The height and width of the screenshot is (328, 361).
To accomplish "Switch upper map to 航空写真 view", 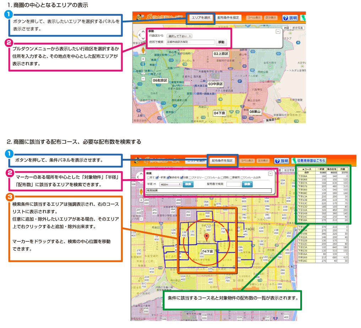I will (298, 28).
